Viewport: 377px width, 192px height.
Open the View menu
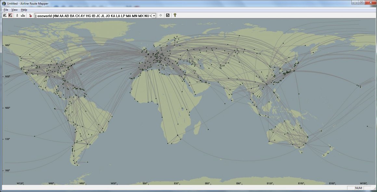[14, 10]
